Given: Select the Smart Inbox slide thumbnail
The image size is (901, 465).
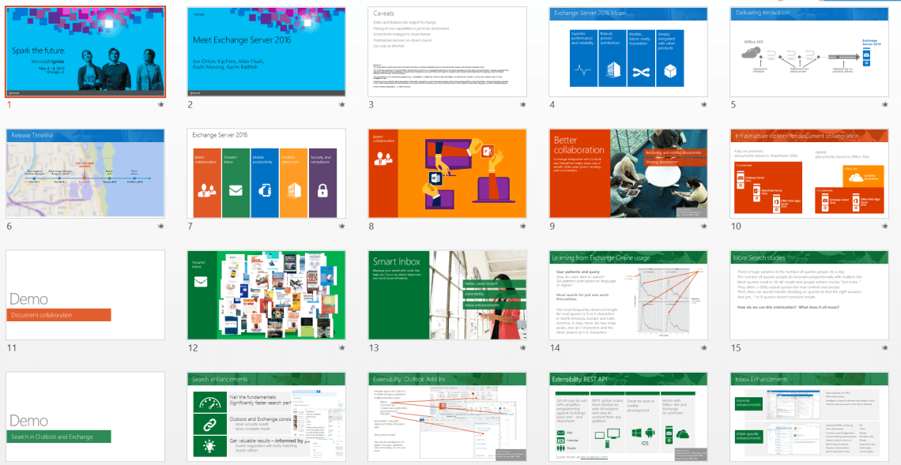Looking at the screenshot, I should coord(447,294).
